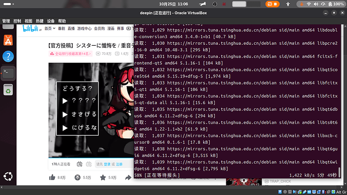Open 漫画 in bilibili navigation
Image resolution: width=347 pixels, height=195 pixels.
111,28
